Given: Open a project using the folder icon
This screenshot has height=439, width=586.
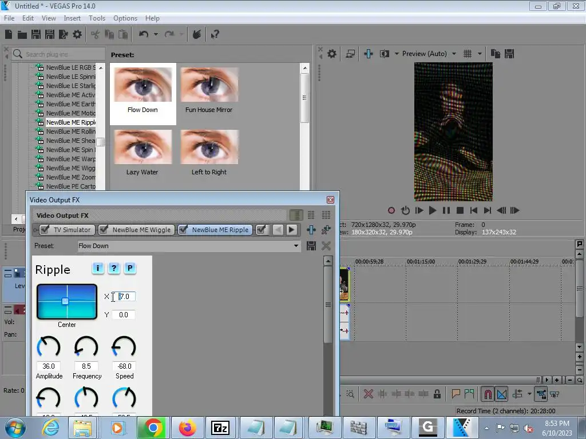Looking at the screenshot, I should [22, 35].
